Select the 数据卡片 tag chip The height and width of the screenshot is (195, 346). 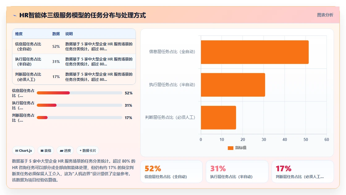pos(88,151)
